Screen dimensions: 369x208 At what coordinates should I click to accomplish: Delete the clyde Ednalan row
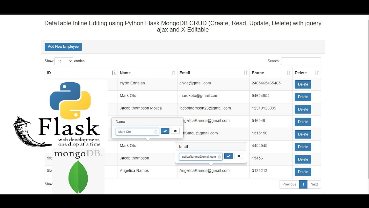[303, 84]
